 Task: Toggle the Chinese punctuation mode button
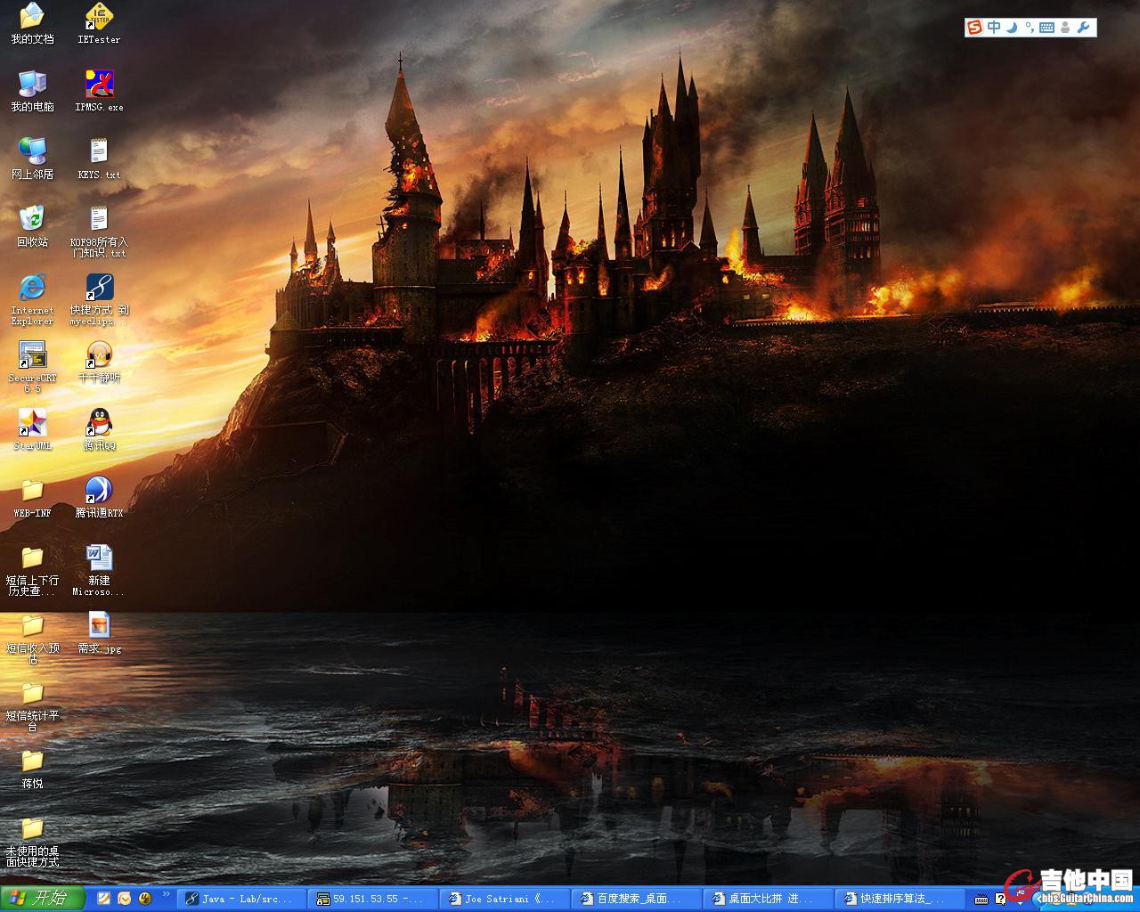(1029, 28)
